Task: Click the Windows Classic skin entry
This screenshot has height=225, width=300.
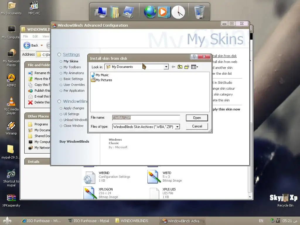Action: click(118, 143)
